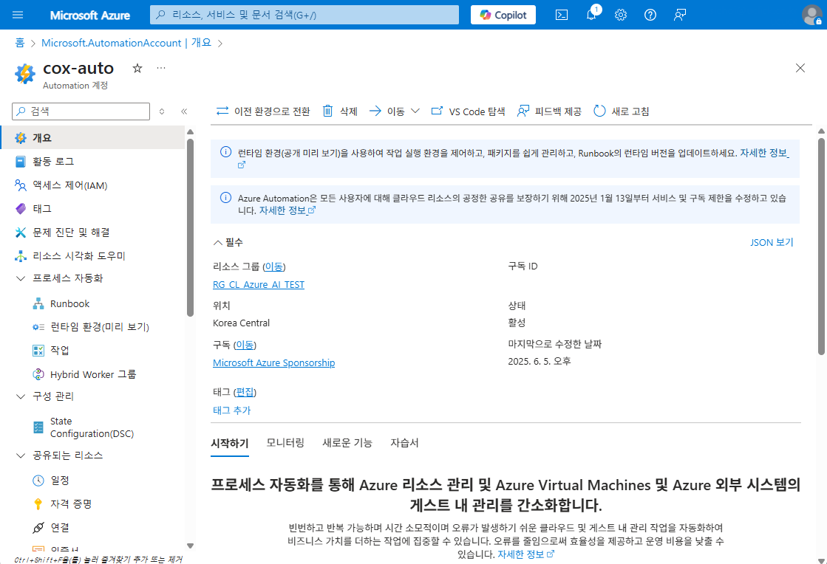This screenshot has width=827, height=564.
Task: Switch to previous experience
Action: pyautogui.click(x=263, y=111)
